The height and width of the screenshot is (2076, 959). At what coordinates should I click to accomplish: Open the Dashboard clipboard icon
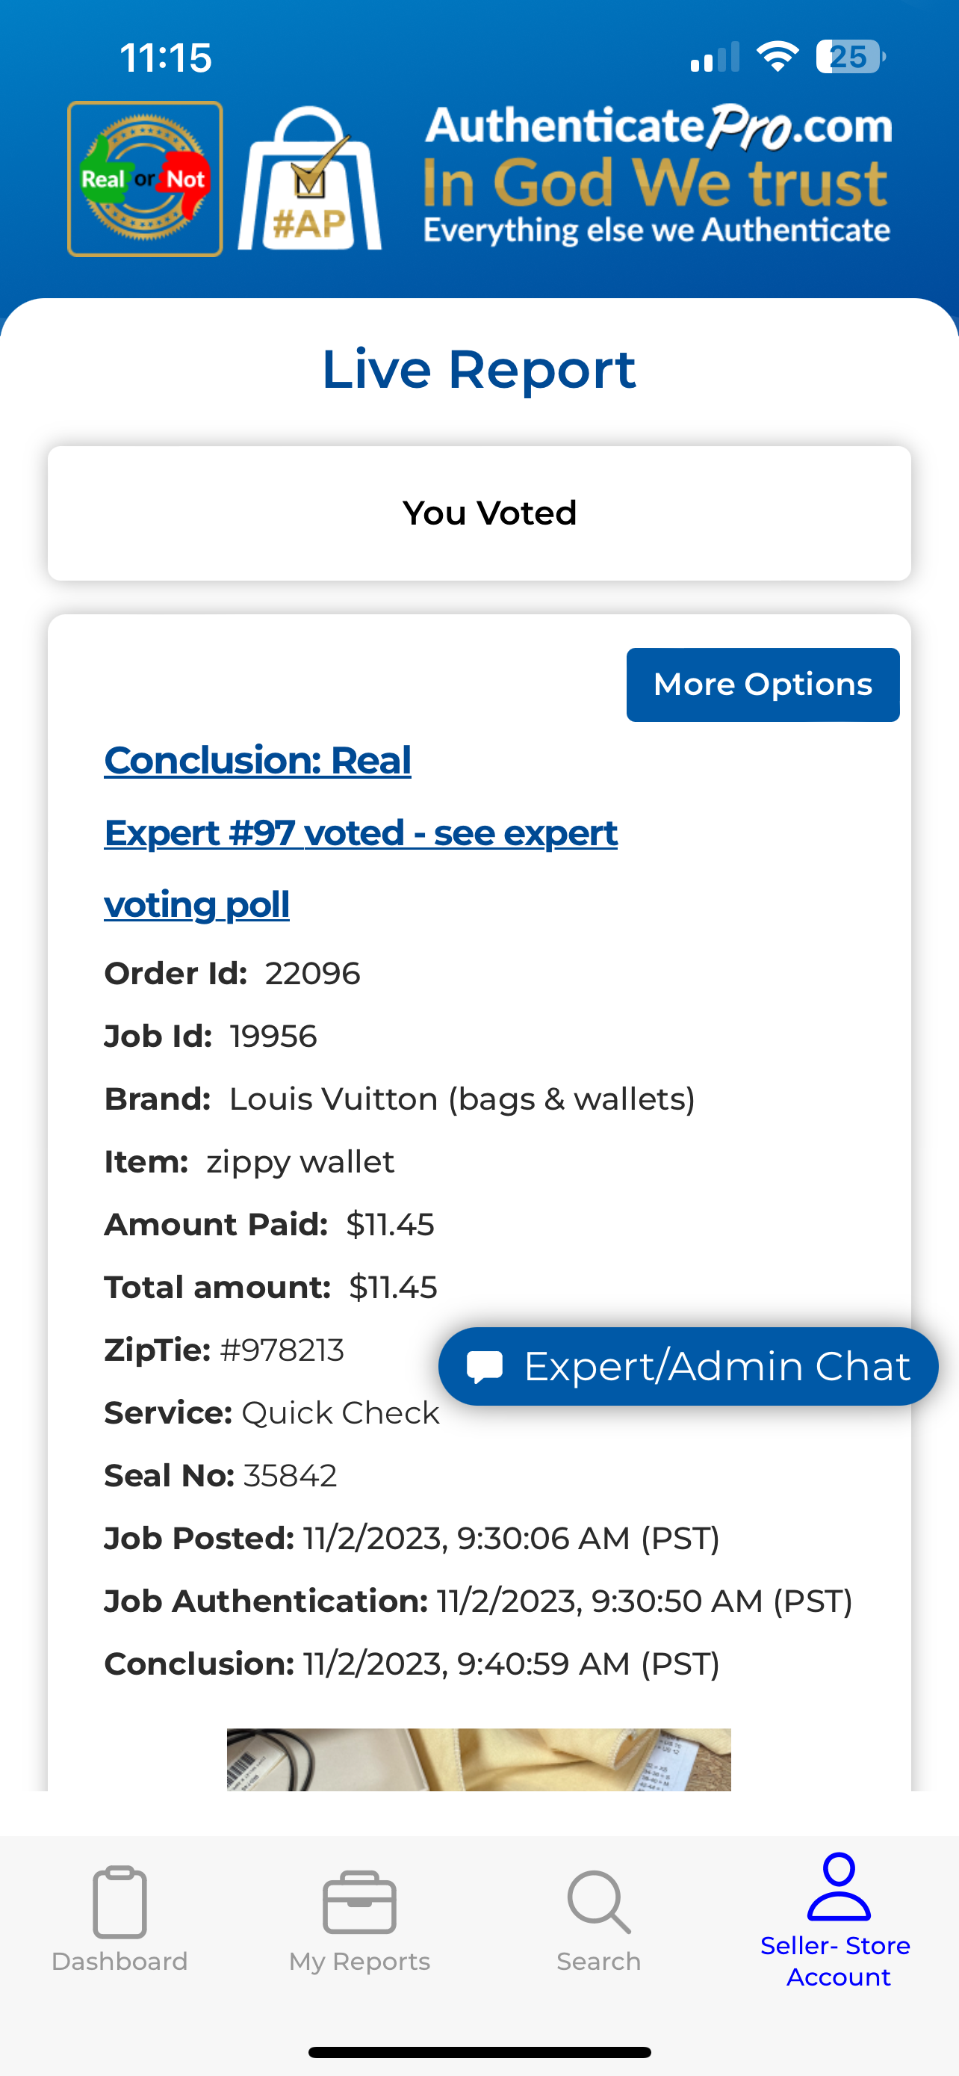[x=120, y=1902]
